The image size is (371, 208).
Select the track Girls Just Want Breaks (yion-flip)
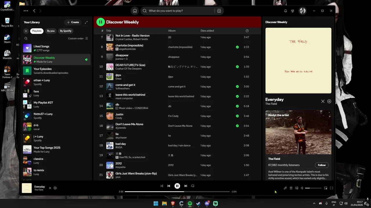pyautogui.click(x=177, y=175)
